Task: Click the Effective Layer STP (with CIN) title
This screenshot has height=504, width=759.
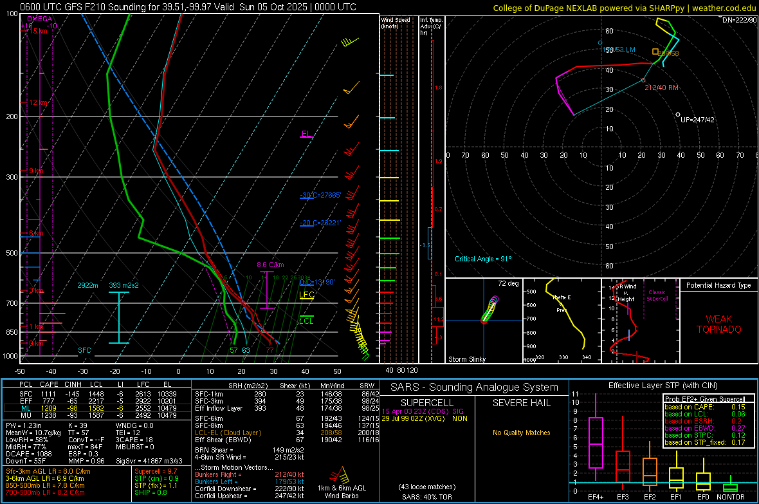Action: [x=663, y=386]
